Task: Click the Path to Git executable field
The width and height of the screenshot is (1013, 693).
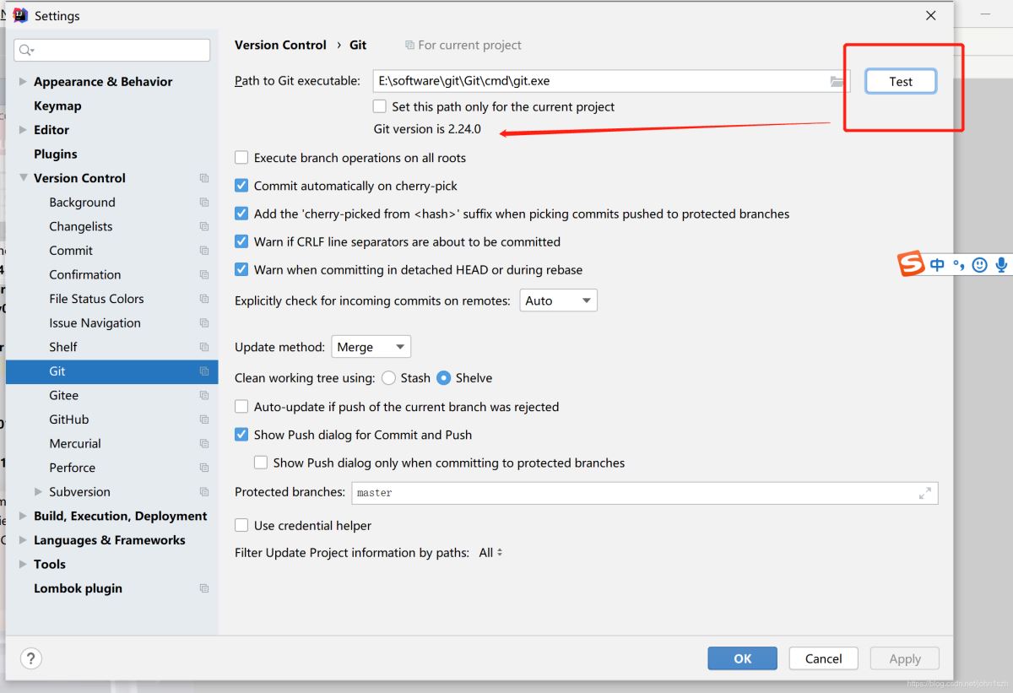Action: tap(599, 81)
